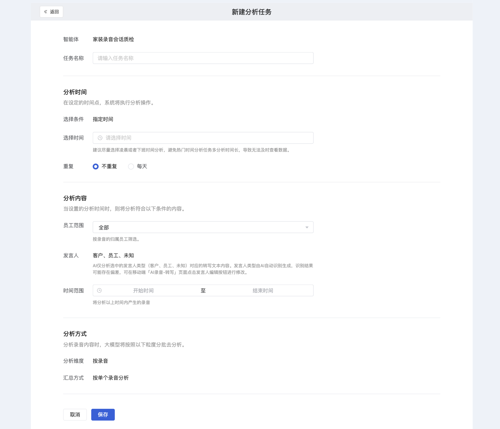Click the 任务名称 field label

pos(73,58)
